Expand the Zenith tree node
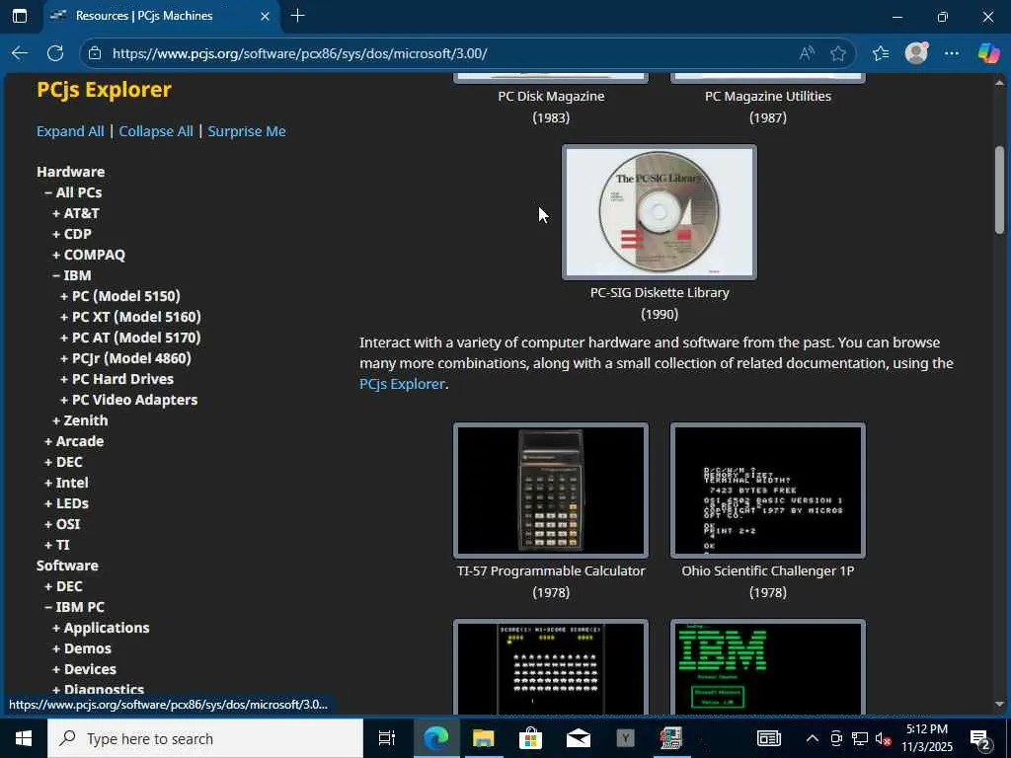 click(x=80, y=420)
